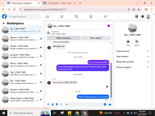Open the Facebook logo home link
155x116 pixels.
tap(4, 16)
